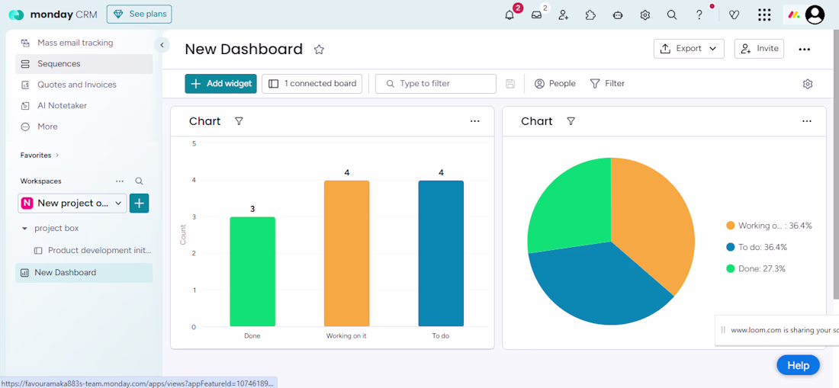Open the workspace selector dropdown
The height and width of the screenshot is (388, 839).
point(72,203)
